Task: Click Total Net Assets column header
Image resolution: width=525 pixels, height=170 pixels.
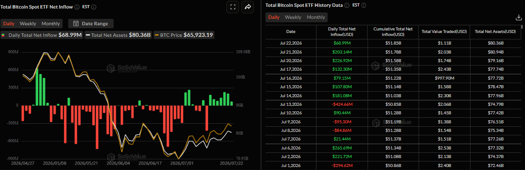Action: click(x=495, y=32)
